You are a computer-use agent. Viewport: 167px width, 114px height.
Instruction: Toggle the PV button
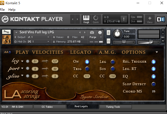pos(163,41)
